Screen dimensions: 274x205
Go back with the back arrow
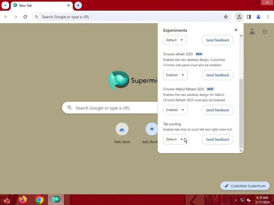click(x=6, y=17)
